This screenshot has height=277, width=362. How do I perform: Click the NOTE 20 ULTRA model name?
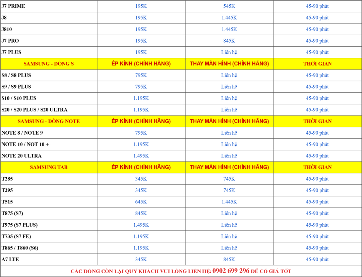(x=21, y=156)
